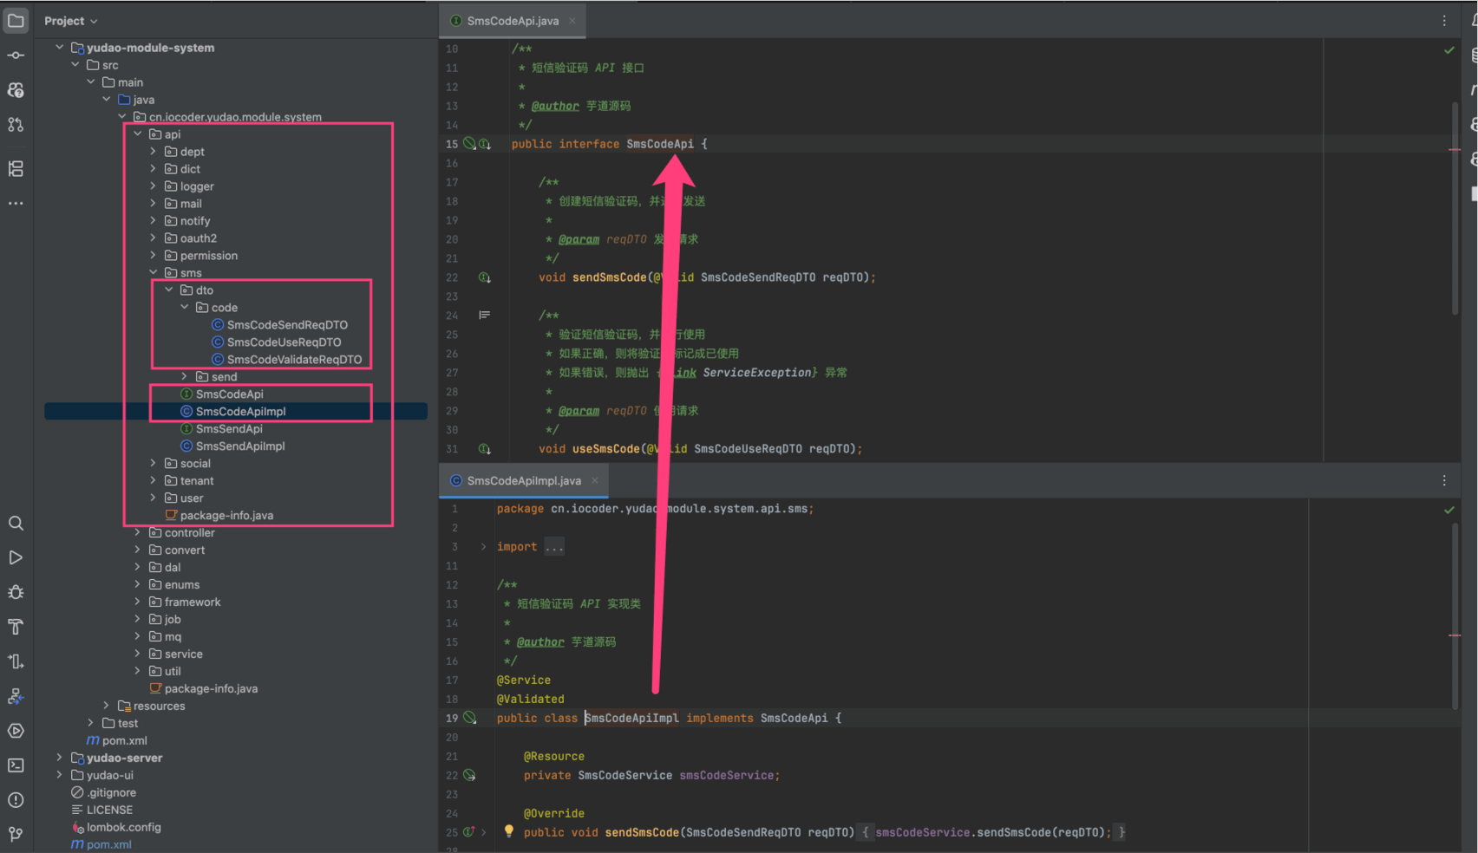Toggle Project tool window via folder icon
This screenshot has width=1478, height=853.
[16, 21]
